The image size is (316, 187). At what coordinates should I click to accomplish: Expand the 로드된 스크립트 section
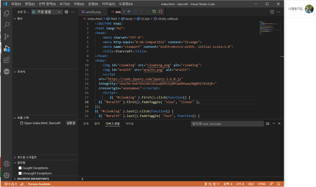pyautogui.click(x=45, y=157)
